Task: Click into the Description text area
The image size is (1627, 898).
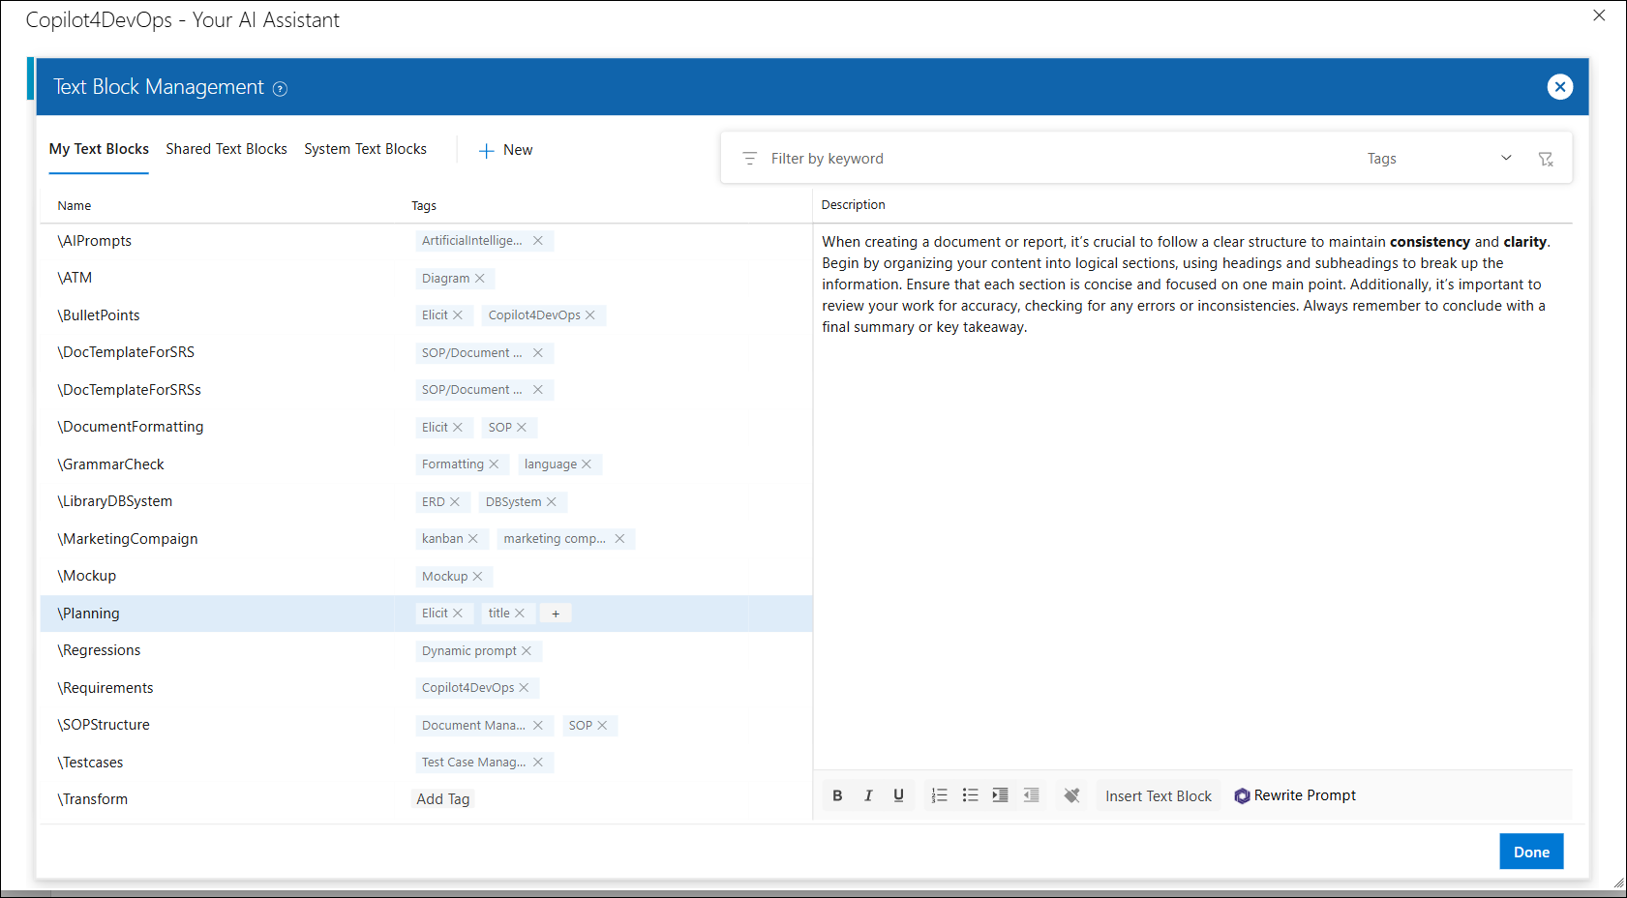Action: [1192, 498]
